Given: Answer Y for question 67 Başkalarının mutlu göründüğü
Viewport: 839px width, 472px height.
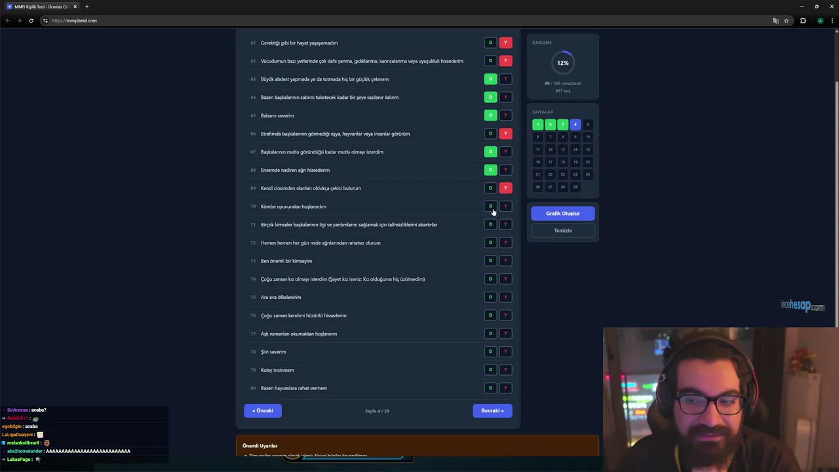Looking at the screenshot, I should (505, 151).
